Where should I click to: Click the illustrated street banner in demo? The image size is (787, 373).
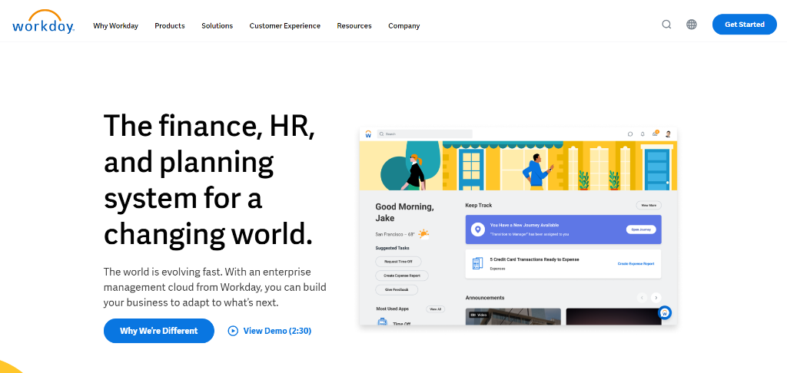(x=518, y=166)
